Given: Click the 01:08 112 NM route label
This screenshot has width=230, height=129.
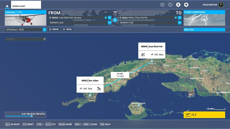Looking at the screenshot, I should coord(120,75).
